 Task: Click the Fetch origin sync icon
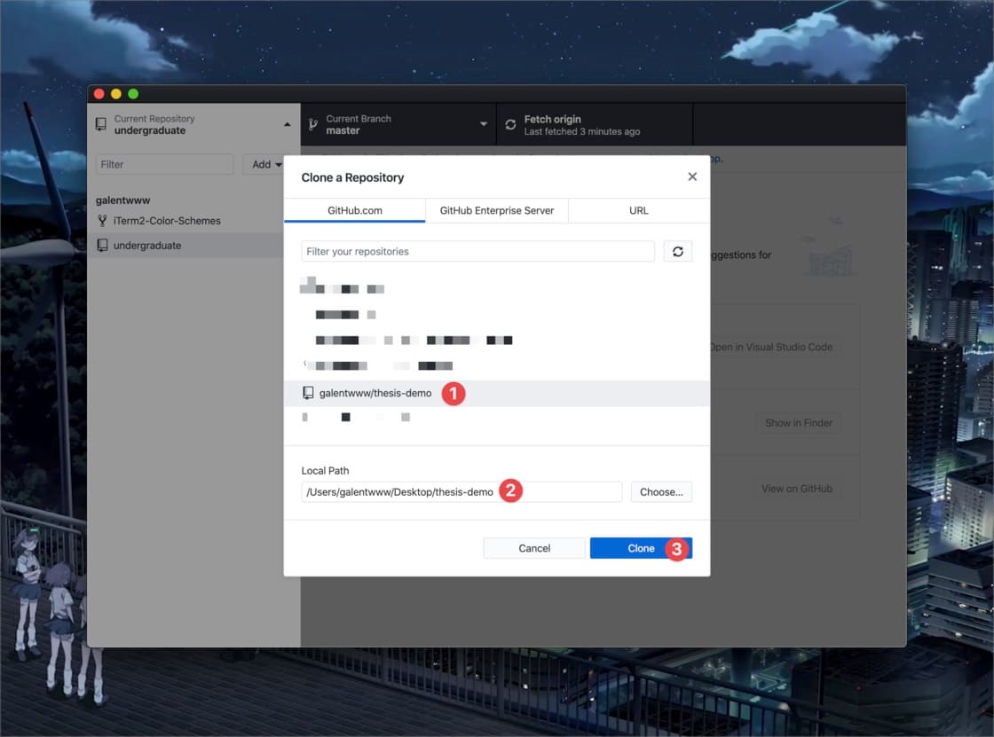(x=510, y=125)
